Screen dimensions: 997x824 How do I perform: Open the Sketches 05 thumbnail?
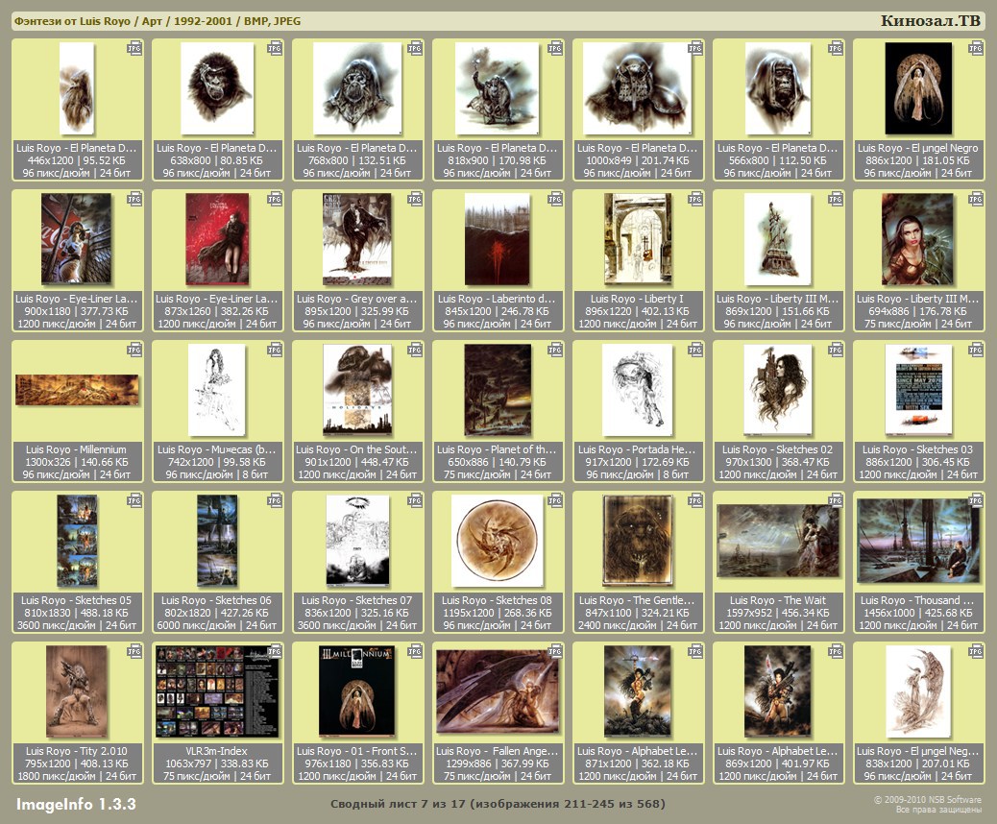77,541
